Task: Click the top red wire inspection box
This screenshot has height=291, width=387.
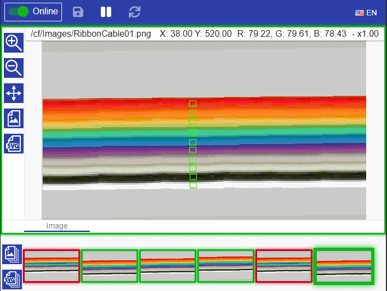Action: (x=193, y=104)
